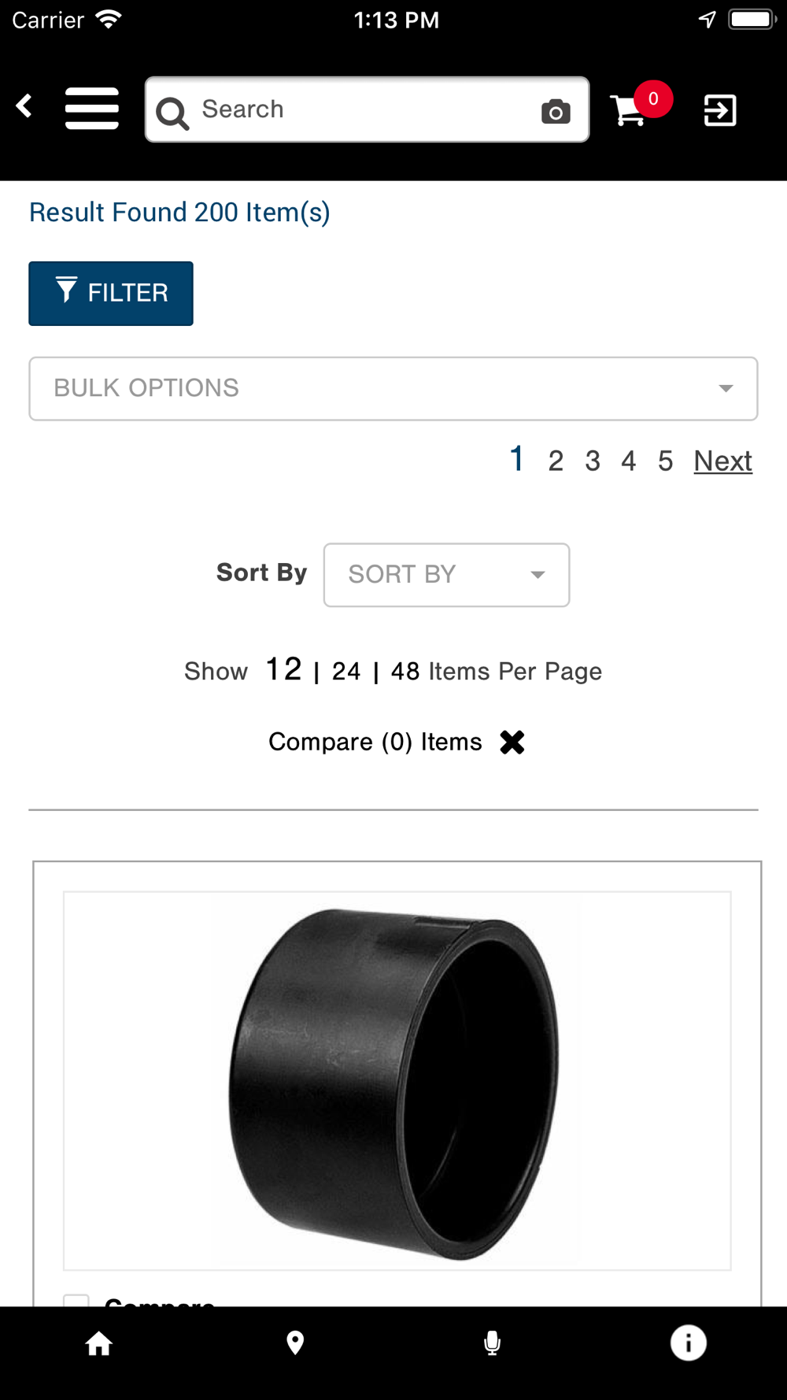The height and width of the screenshot is (1400, 787).
Task: Clear compare items with X
Action: point(512,742)
